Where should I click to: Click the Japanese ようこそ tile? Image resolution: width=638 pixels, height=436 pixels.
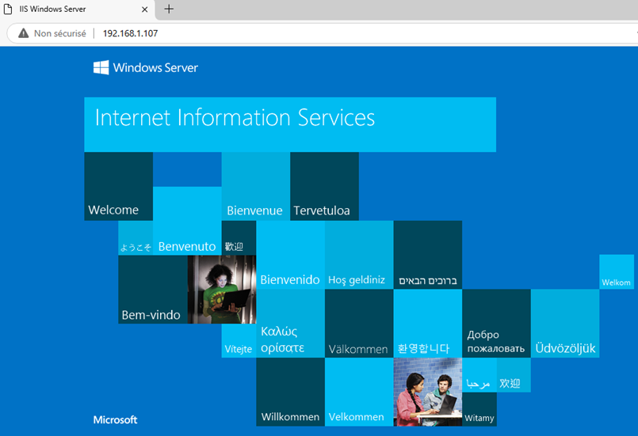[136, 238]
